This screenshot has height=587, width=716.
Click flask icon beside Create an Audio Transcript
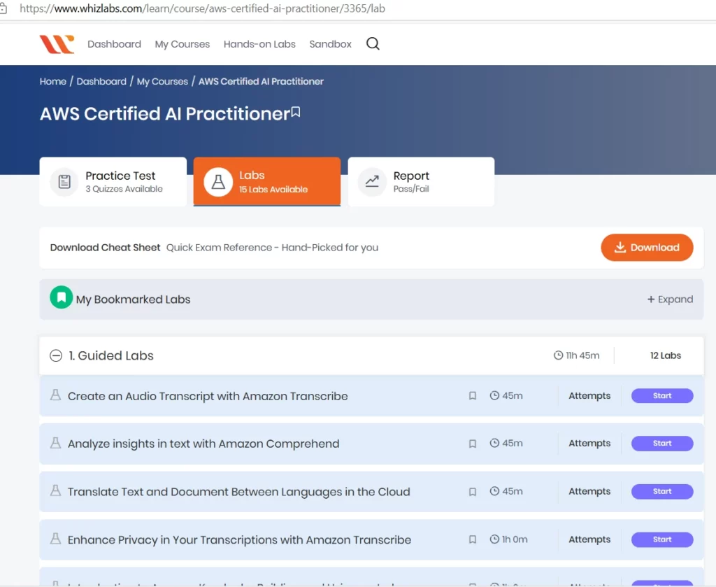[x=56, y=395]
